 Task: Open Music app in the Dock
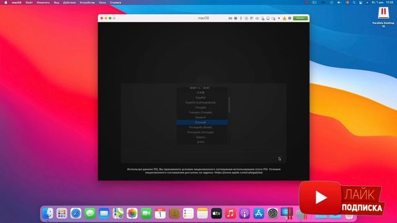pyautogui.click(x=231, y=213)
